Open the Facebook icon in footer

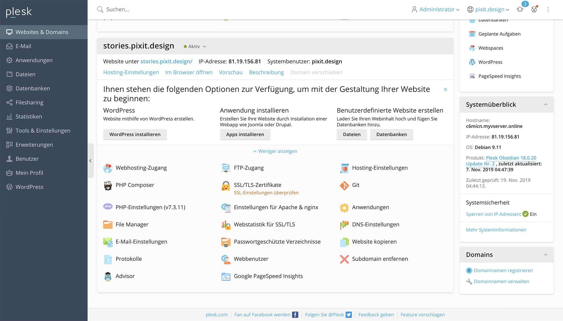coord(295,315)
